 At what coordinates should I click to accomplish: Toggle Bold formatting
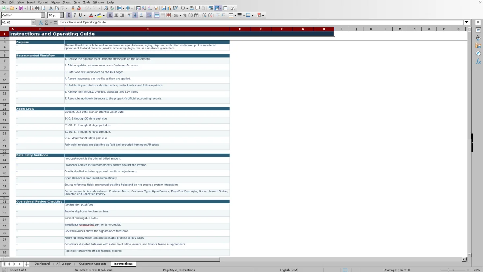tap(69, 15)
